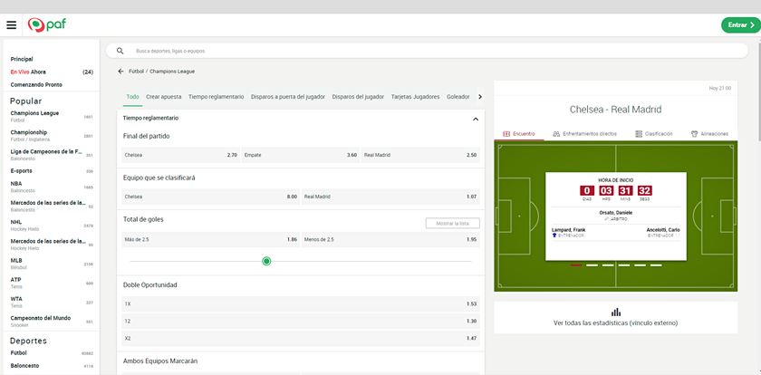Viewport: 761px width, 375px height.
Task: Open the Disparos del jugador tab
Action: 358,97
